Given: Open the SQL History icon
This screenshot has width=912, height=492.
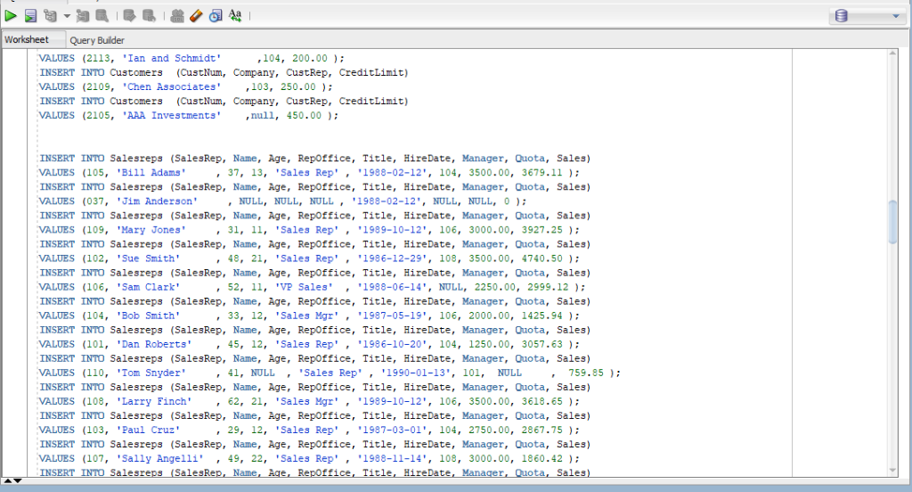Looking at the screenshot, I should [216, 16].
